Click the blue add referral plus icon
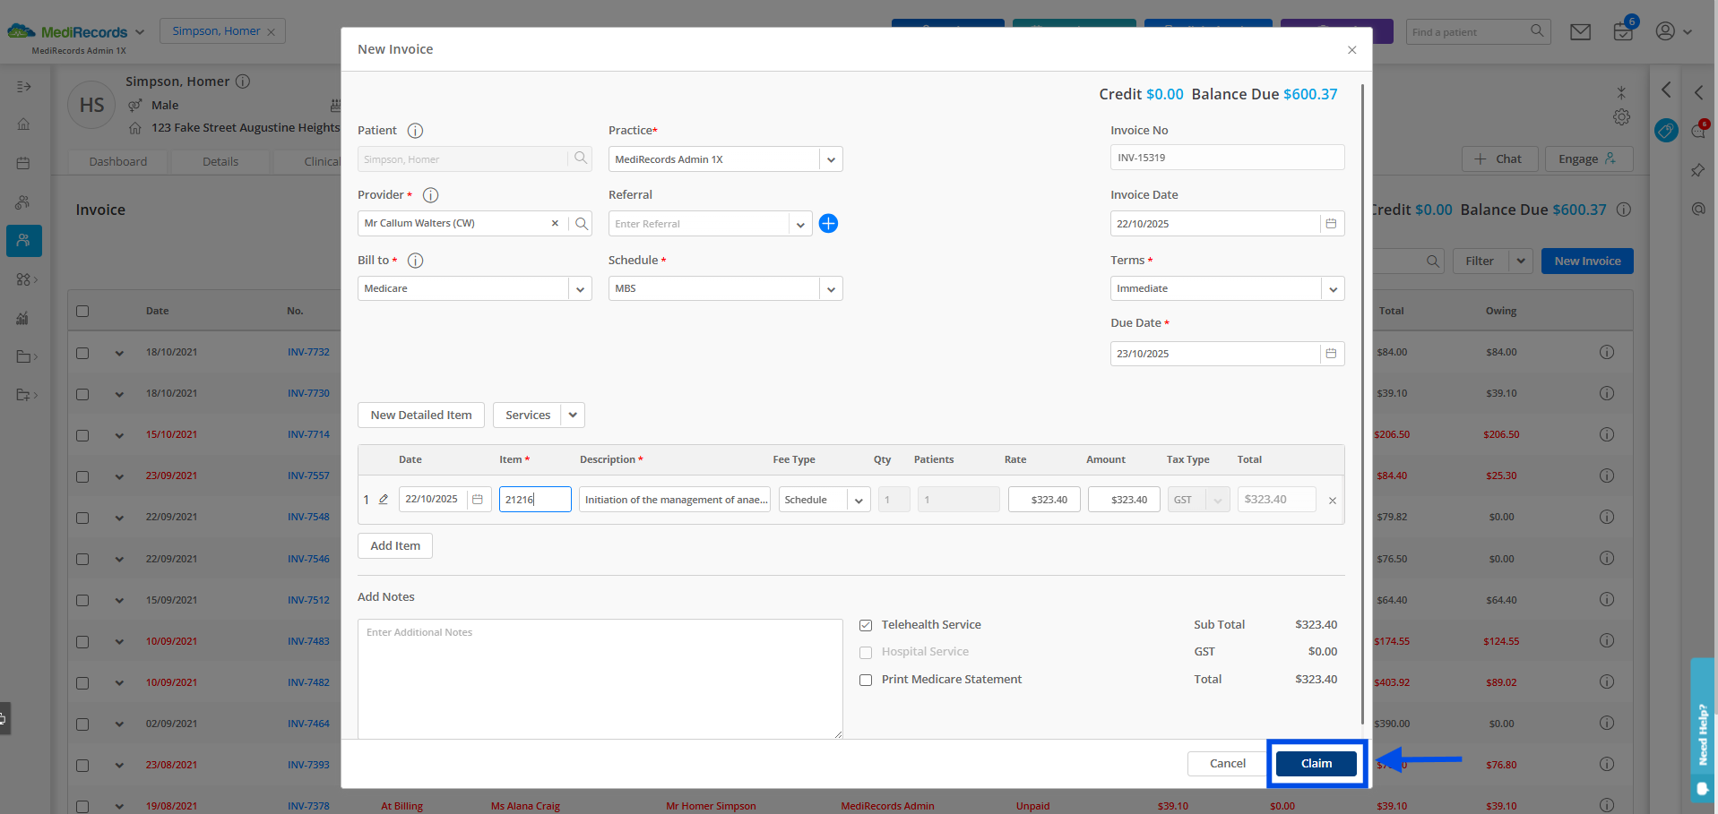The height and width of the screenshot is (814, 1718). point(828,224)
